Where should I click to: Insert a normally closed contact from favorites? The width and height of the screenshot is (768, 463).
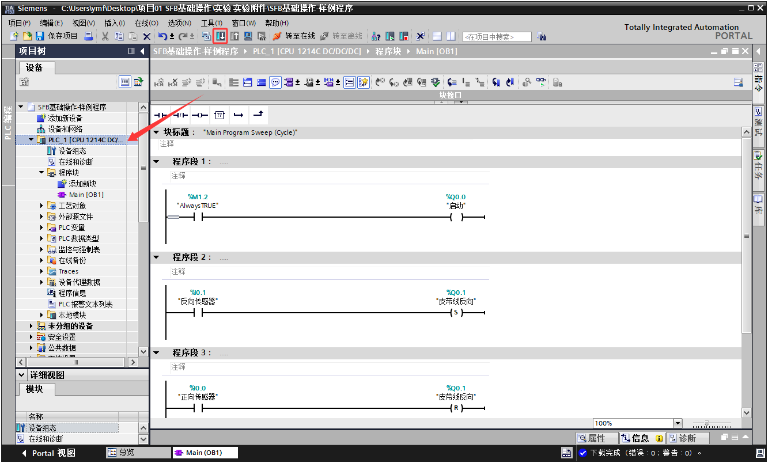pyautogui.click(x=180, y=115)
